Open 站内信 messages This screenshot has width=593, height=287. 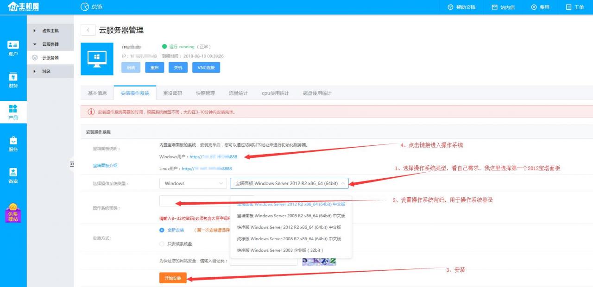click(503, 7)
